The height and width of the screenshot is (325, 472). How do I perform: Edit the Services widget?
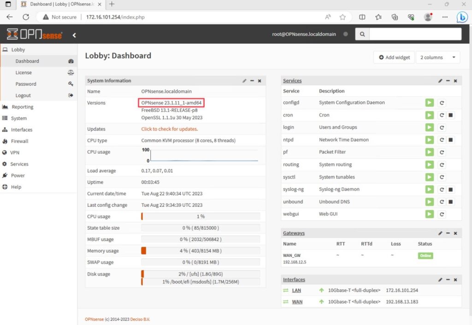pos(440,81)
